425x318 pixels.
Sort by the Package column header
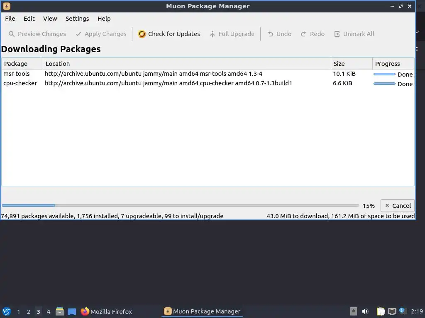[22, 63]
